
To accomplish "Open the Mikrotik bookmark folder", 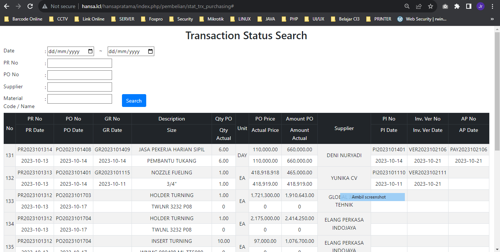I will (x=212, y=19).
